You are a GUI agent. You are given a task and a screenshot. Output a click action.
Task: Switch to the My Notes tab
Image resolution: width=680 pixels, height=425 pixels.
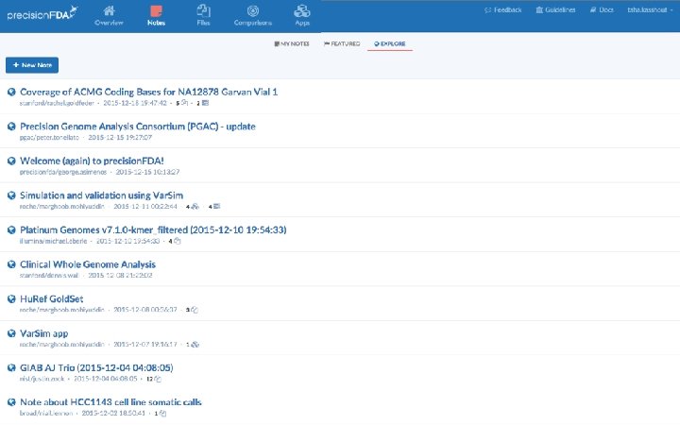(292, 43)
